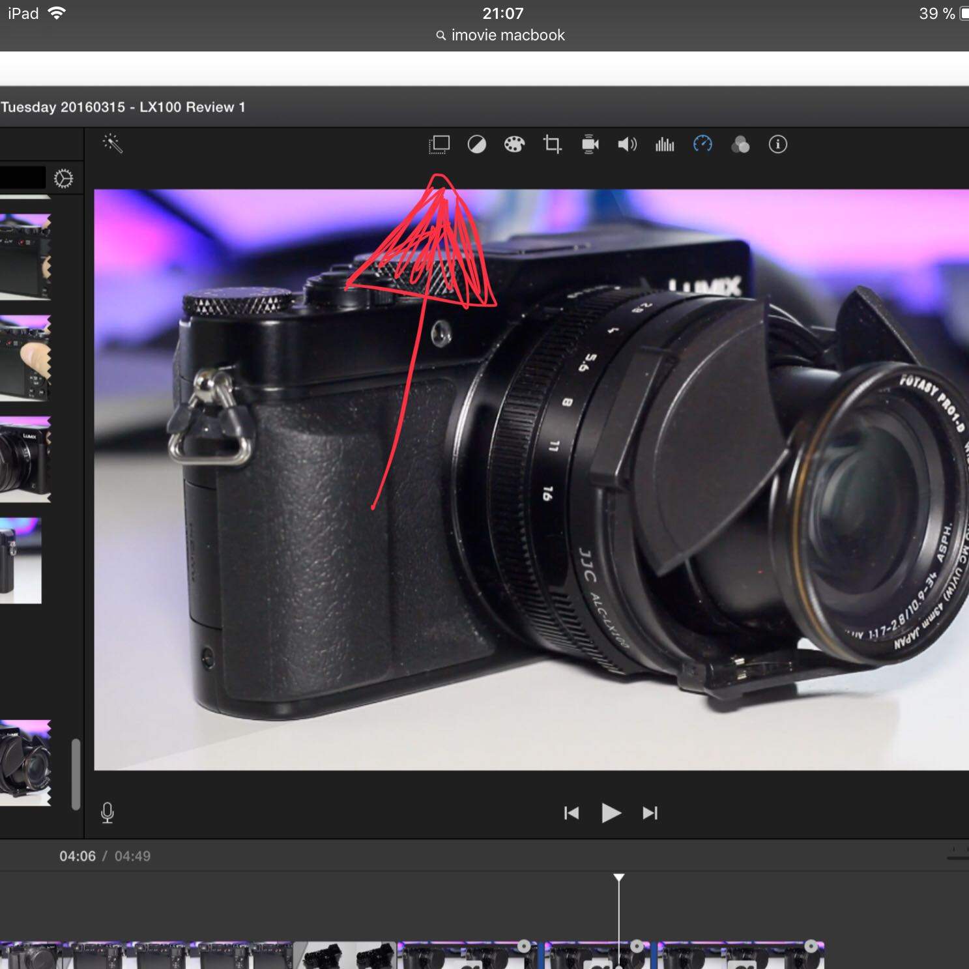Click the voiceover microphone icon
This screenshot has height=969, width=969.
108,813
